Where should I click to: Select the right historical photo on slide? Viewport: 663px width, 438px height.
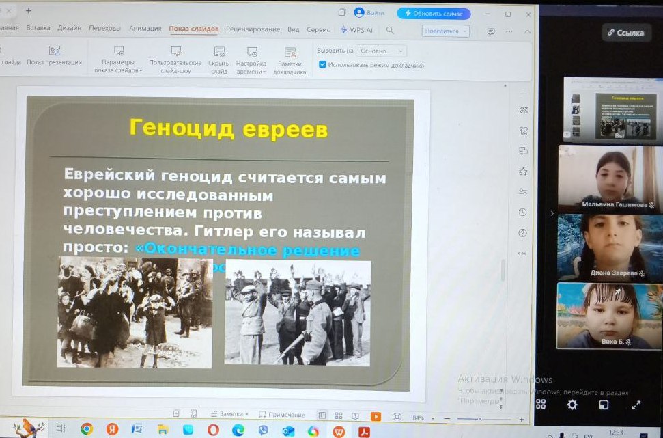click(x=298, y=313)
